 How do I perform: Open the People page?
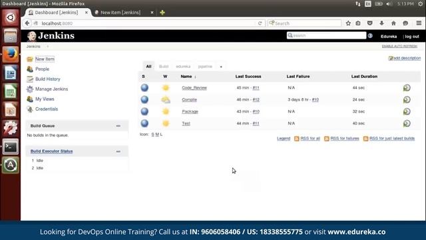click(42, 69)
